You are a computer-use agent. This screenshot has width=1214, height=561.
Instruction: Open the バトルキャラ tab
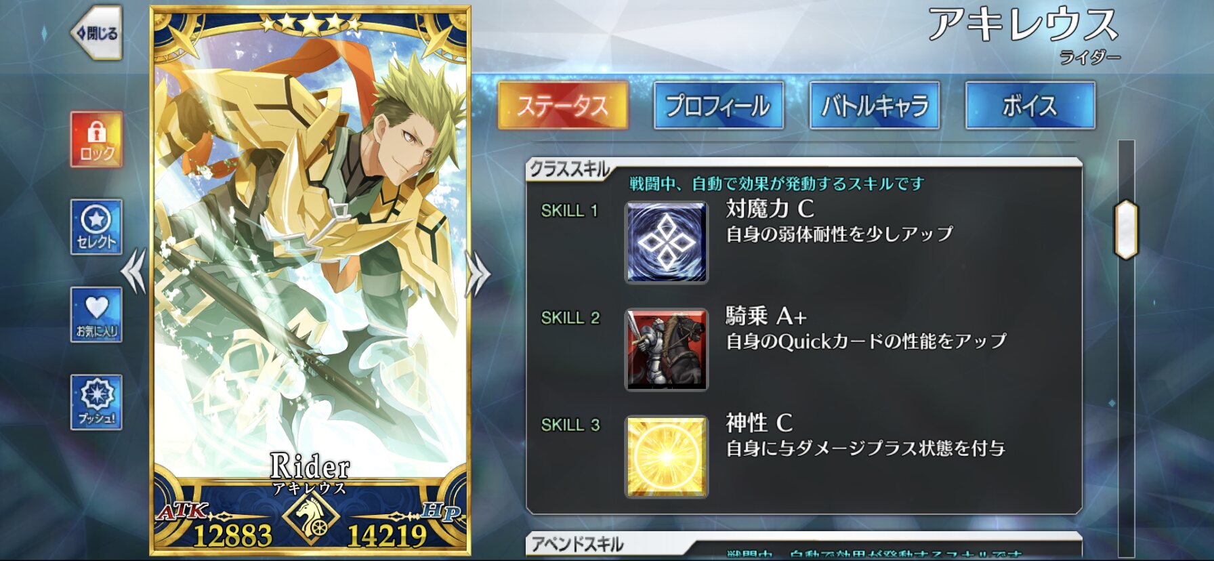[x=875, y=105]
